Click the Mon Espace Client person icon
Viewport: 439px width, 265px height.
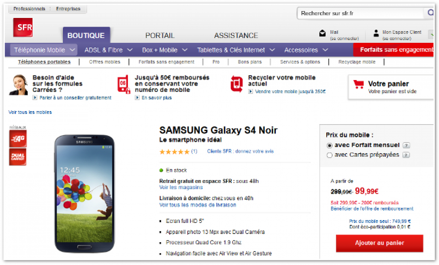[376, 34]
